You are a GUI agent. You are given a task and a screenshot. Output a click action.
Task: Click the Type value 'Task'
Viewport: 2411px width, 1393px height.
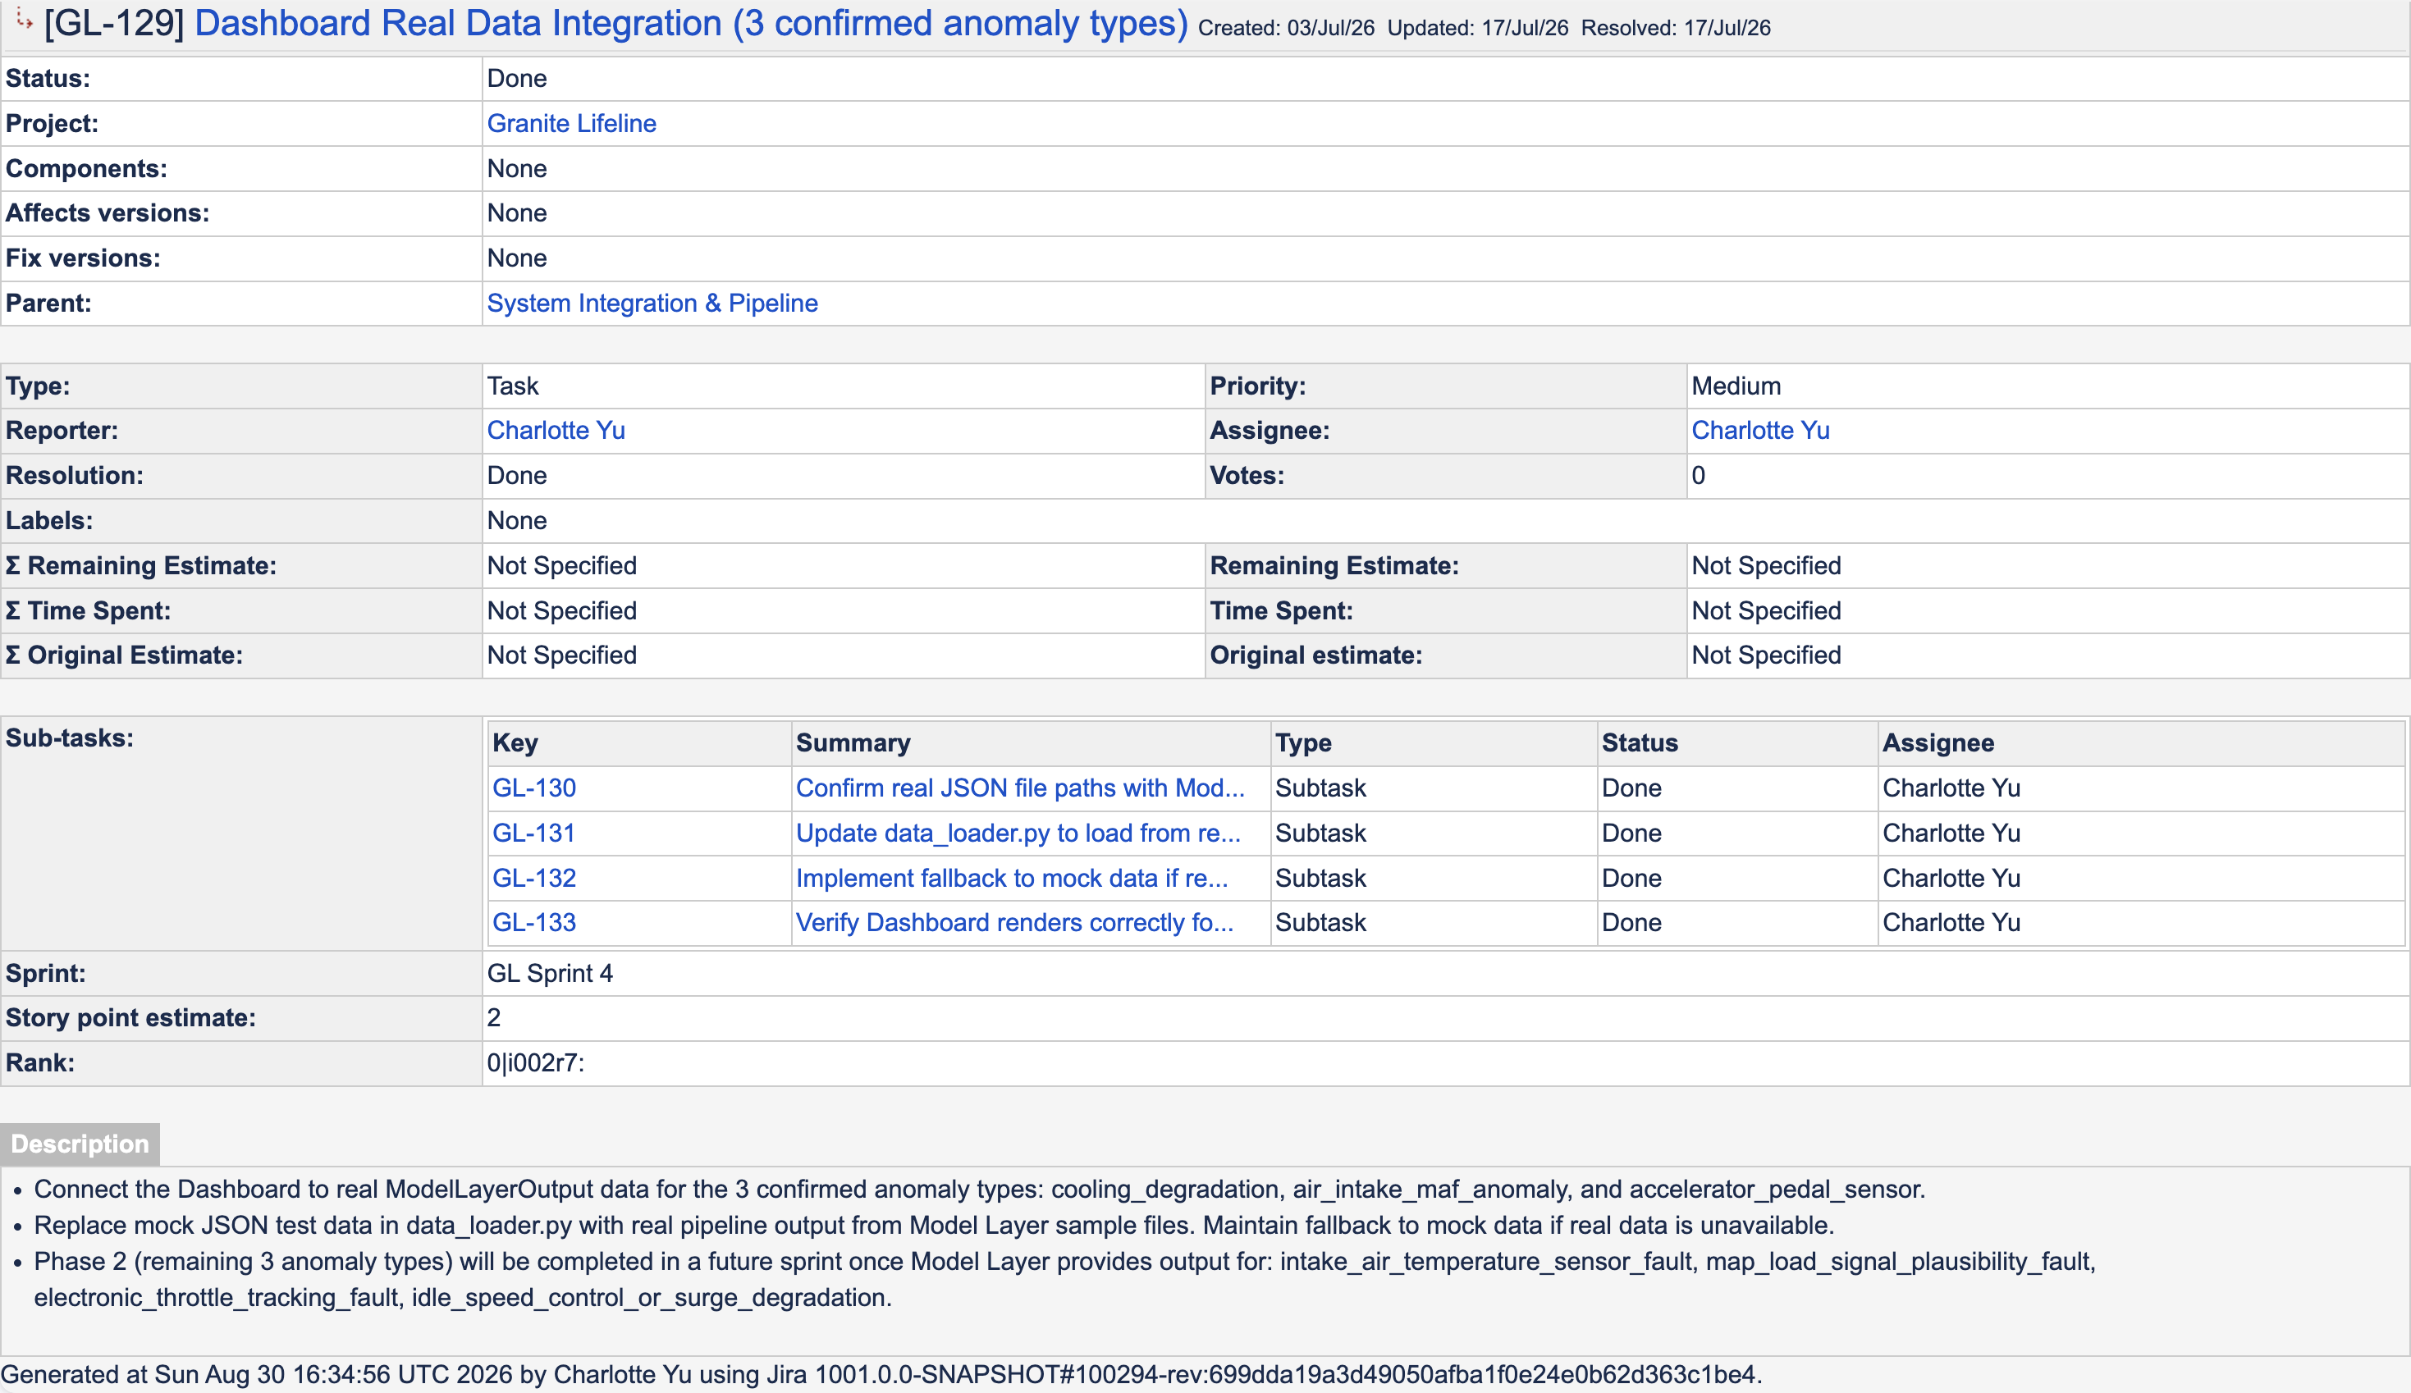pos(513,386)
